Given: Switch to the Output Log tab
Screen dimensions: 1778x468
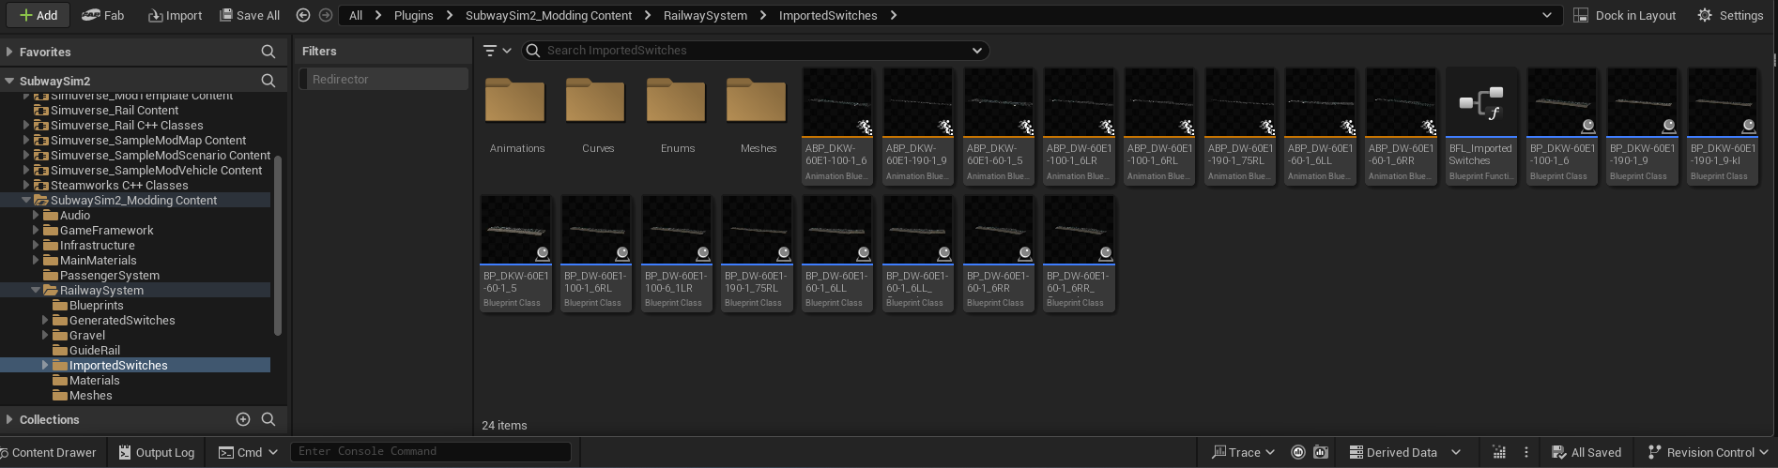Looking at the screenshot, I should (x=156, y=452).
